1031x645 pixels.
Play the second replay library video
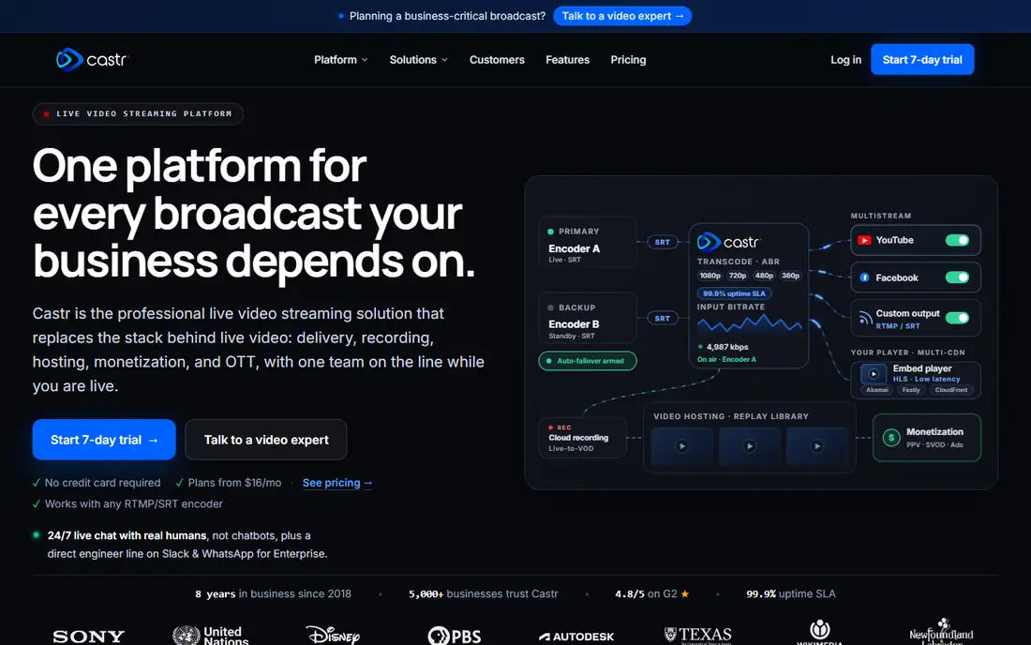click(750, 446)
